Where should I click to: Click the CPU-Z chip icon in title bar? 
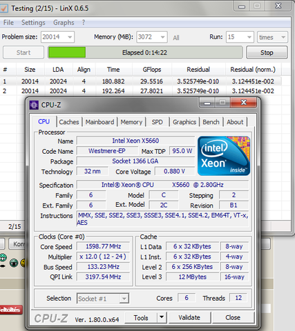34,105
